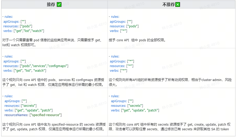This screenshot has height=137, width=237.
Task: Click "- rules:" in the configmaps rule cell
Action: point(8,57)
